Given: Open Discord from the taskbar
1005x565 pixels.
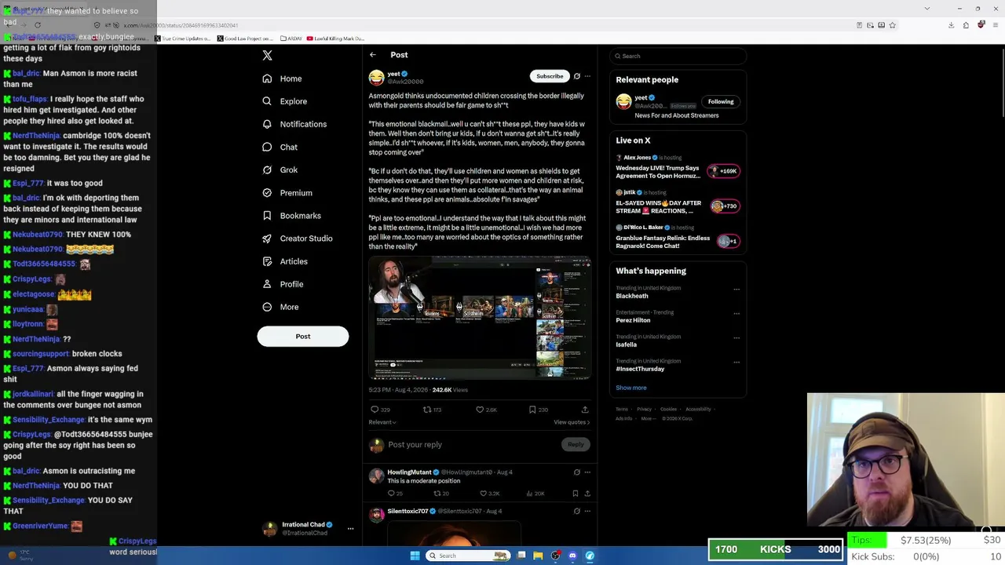Looking at the screenshot, I should (572, 556).
